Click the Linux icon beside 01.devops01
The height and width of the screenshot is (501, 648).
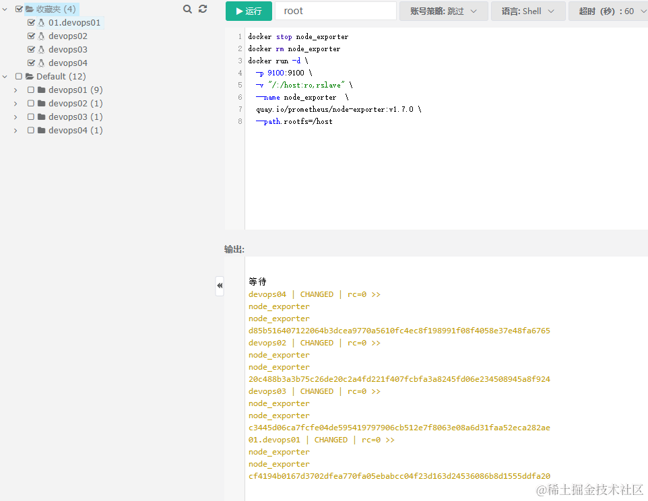(41, 23)
